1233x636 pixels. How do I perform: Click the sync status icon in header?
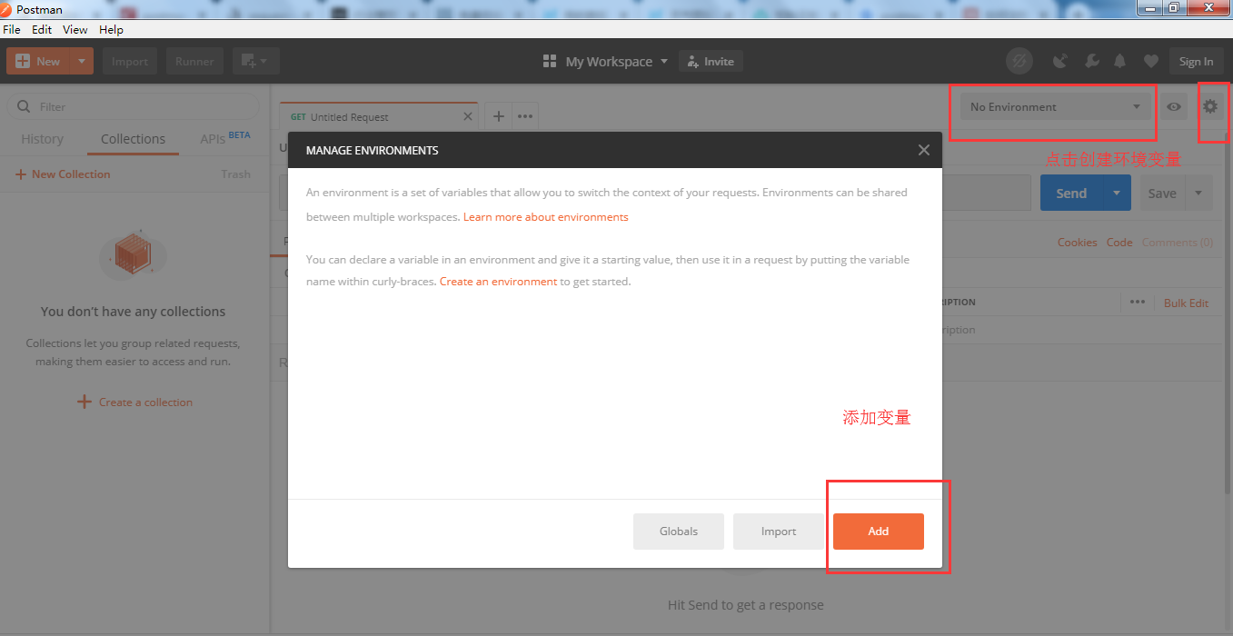point(1019,61)
